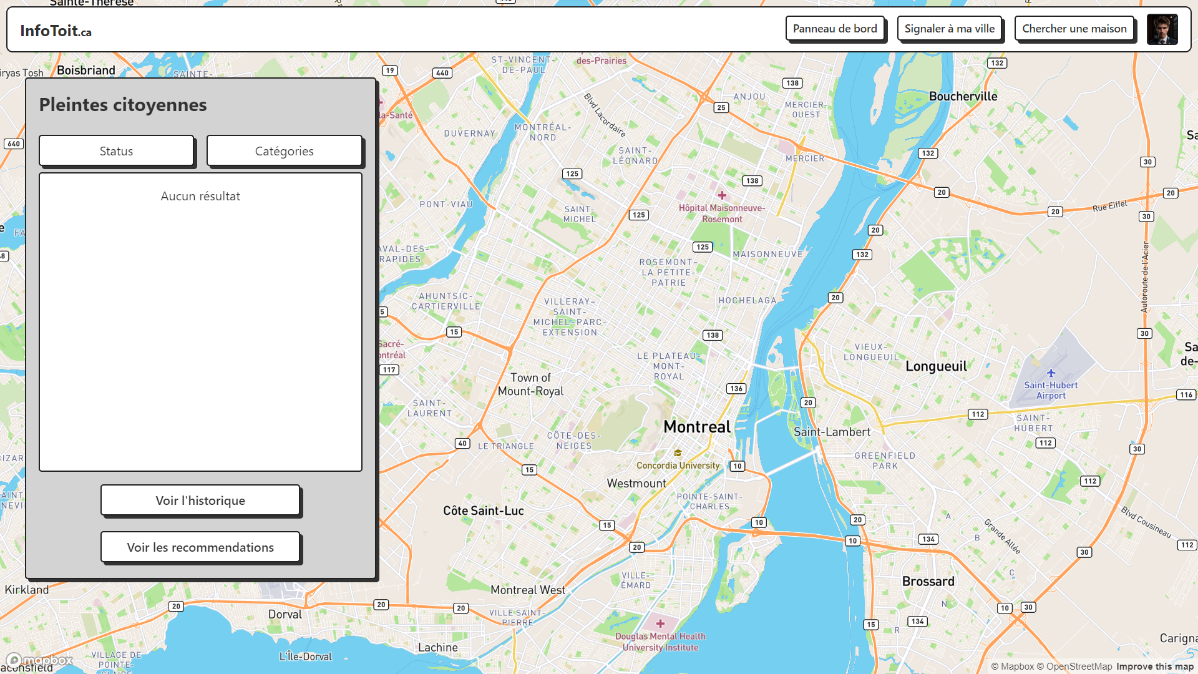This screenshot has height=674, width=1198.
Task: Open the Catégories filter dropdown
Action: tap(285, 151)
